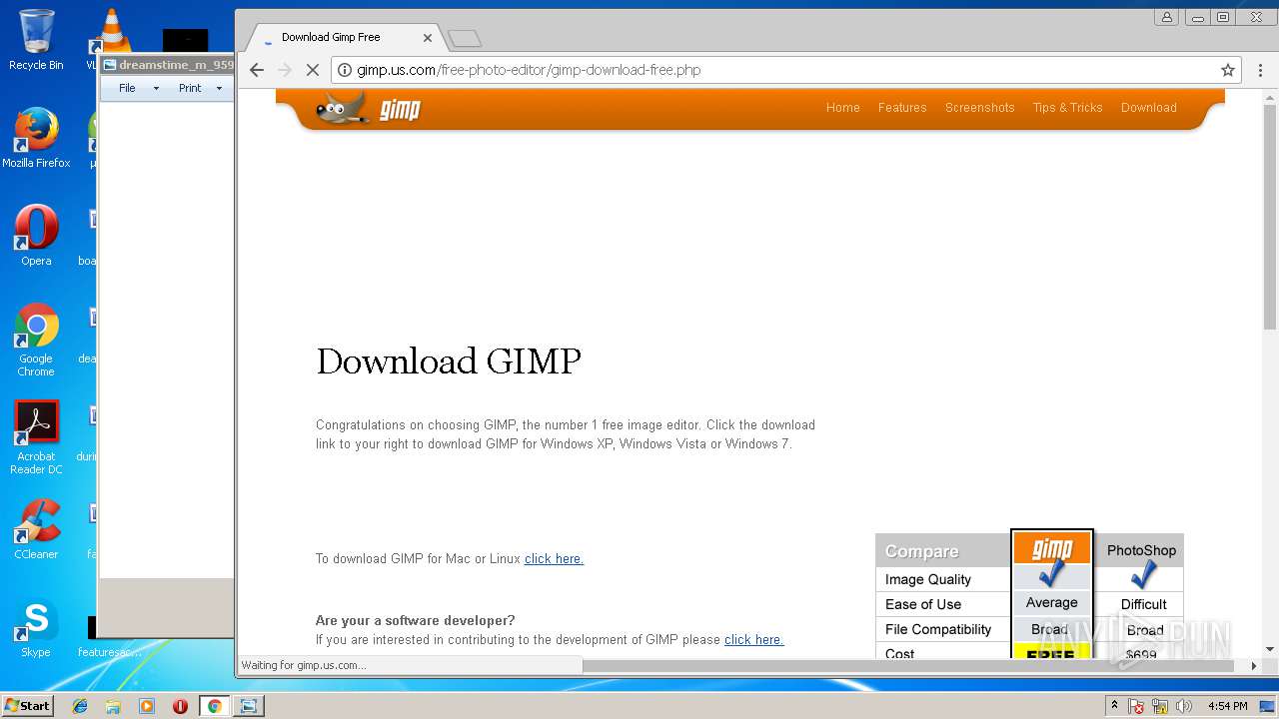The width and height of the screenshot is (1279, 719).
Task: Click the Chrome taskbar button
Action: point(214,706)
